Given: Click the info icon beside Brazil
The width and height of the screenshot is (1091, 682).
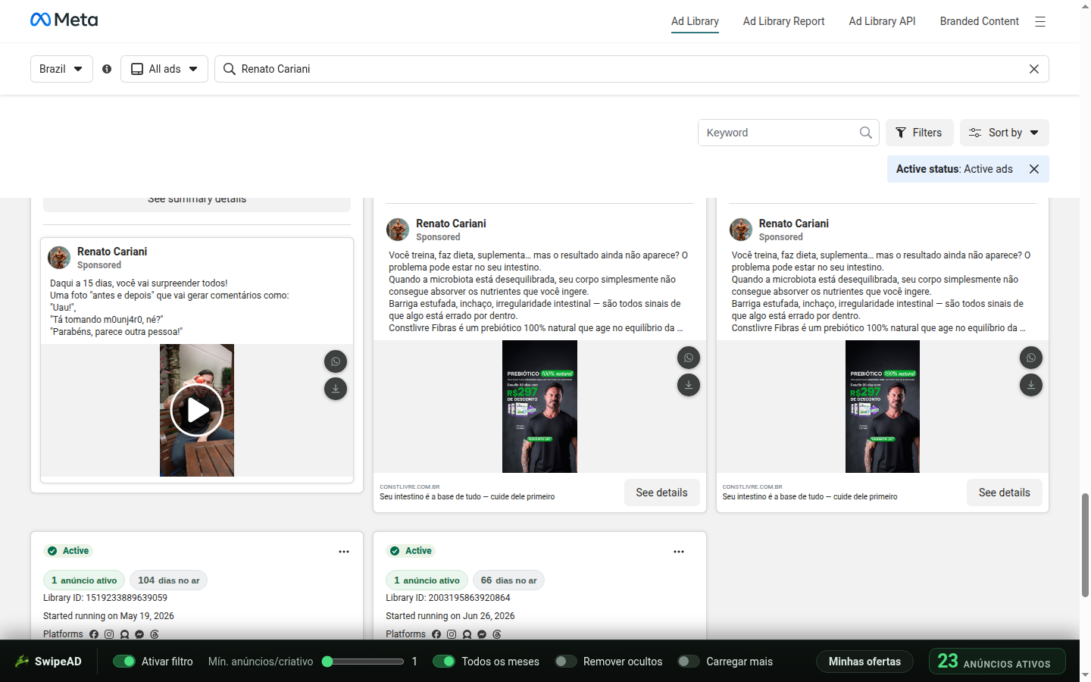Looking at the screenshot, I should pyautogui.click(x=107, y=69).
